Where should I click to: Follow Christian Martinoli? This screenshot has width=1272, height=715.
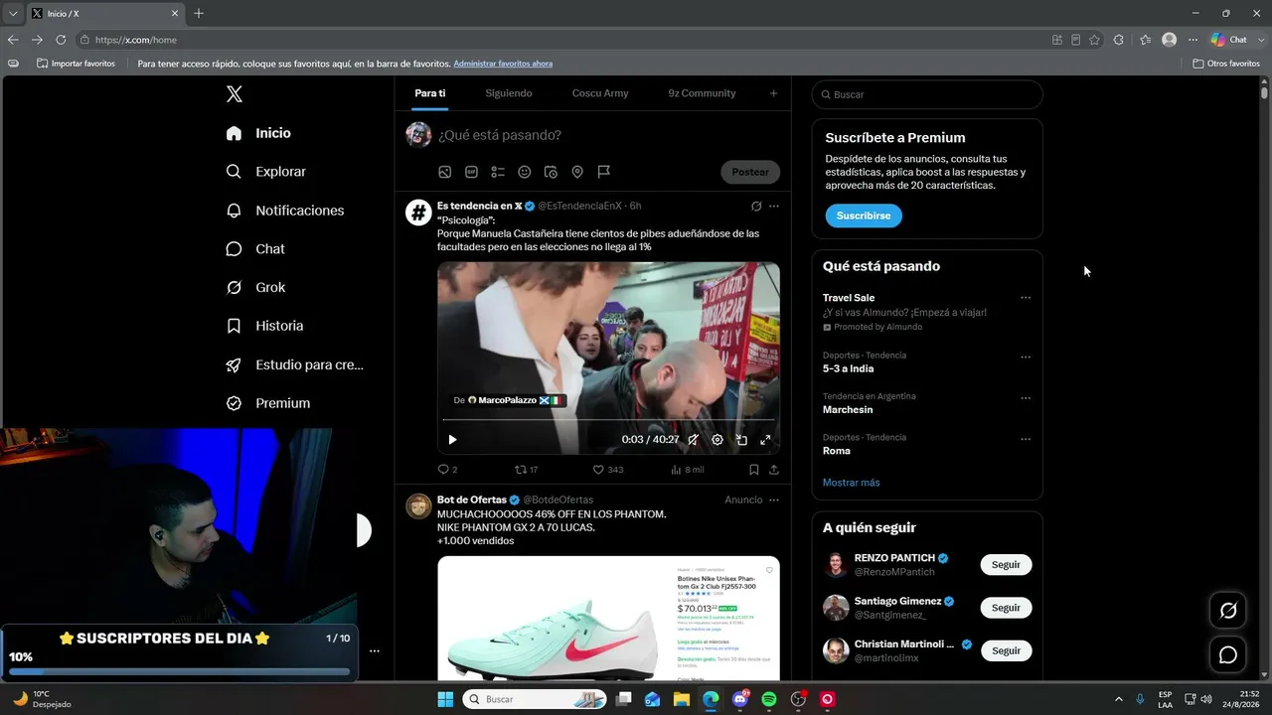pyautogui.click(x=1006, y=650)
